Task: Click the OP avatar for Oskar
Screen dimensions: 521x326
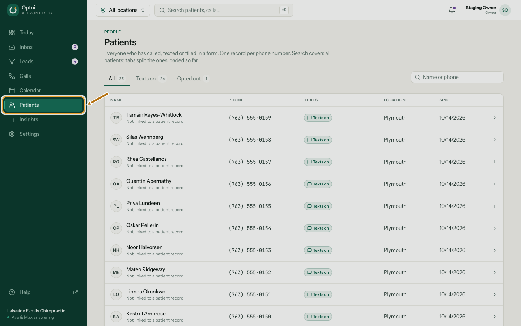Action: pos(116,228)
